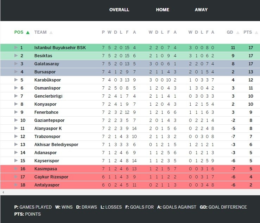
Task: Open the Bursaspor team link
Action: (x=45, y=72)
